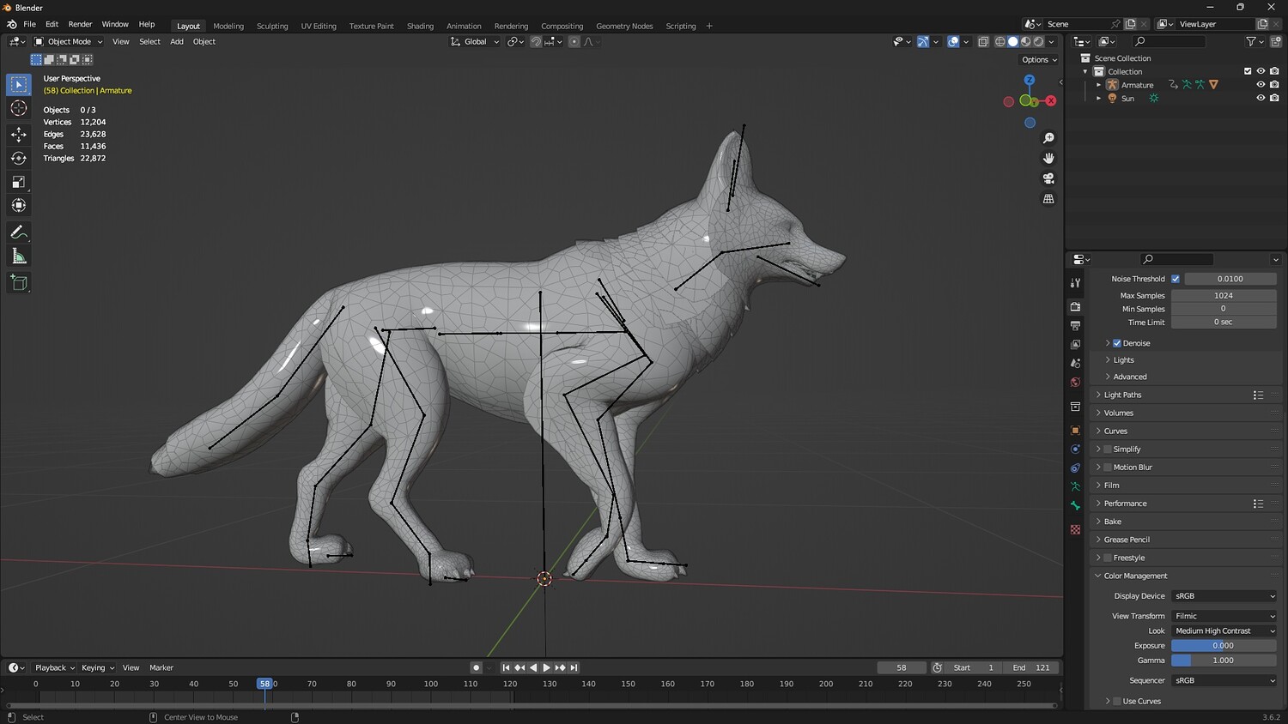Click the End frame field

click(x=1031, y=667)
